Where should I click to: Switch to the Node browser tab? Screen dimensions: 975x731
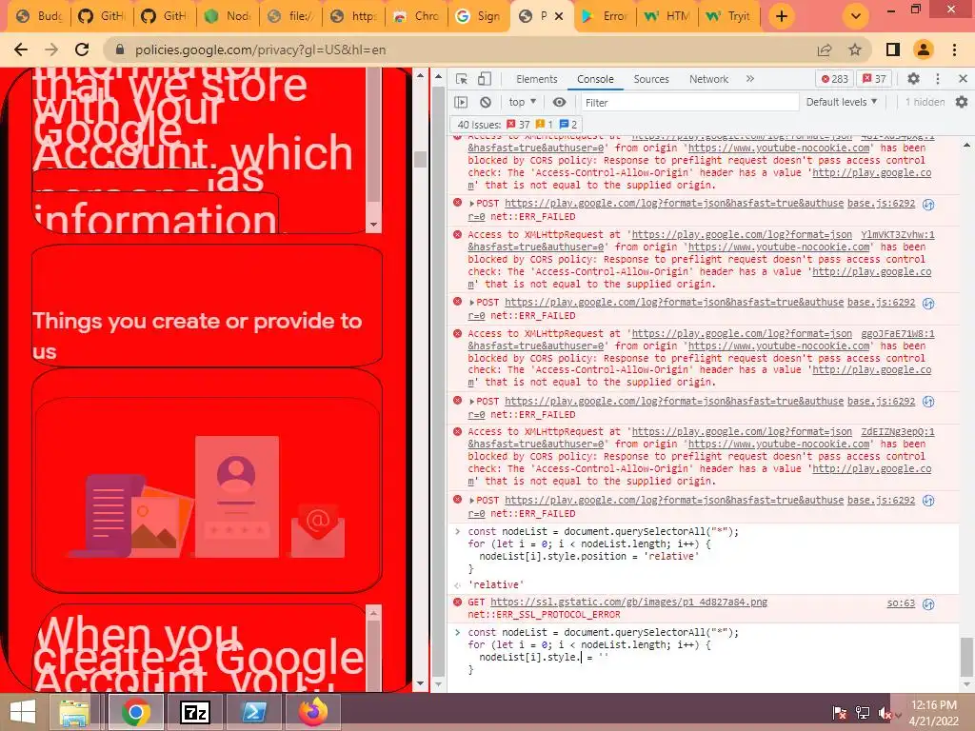[228, 16]
